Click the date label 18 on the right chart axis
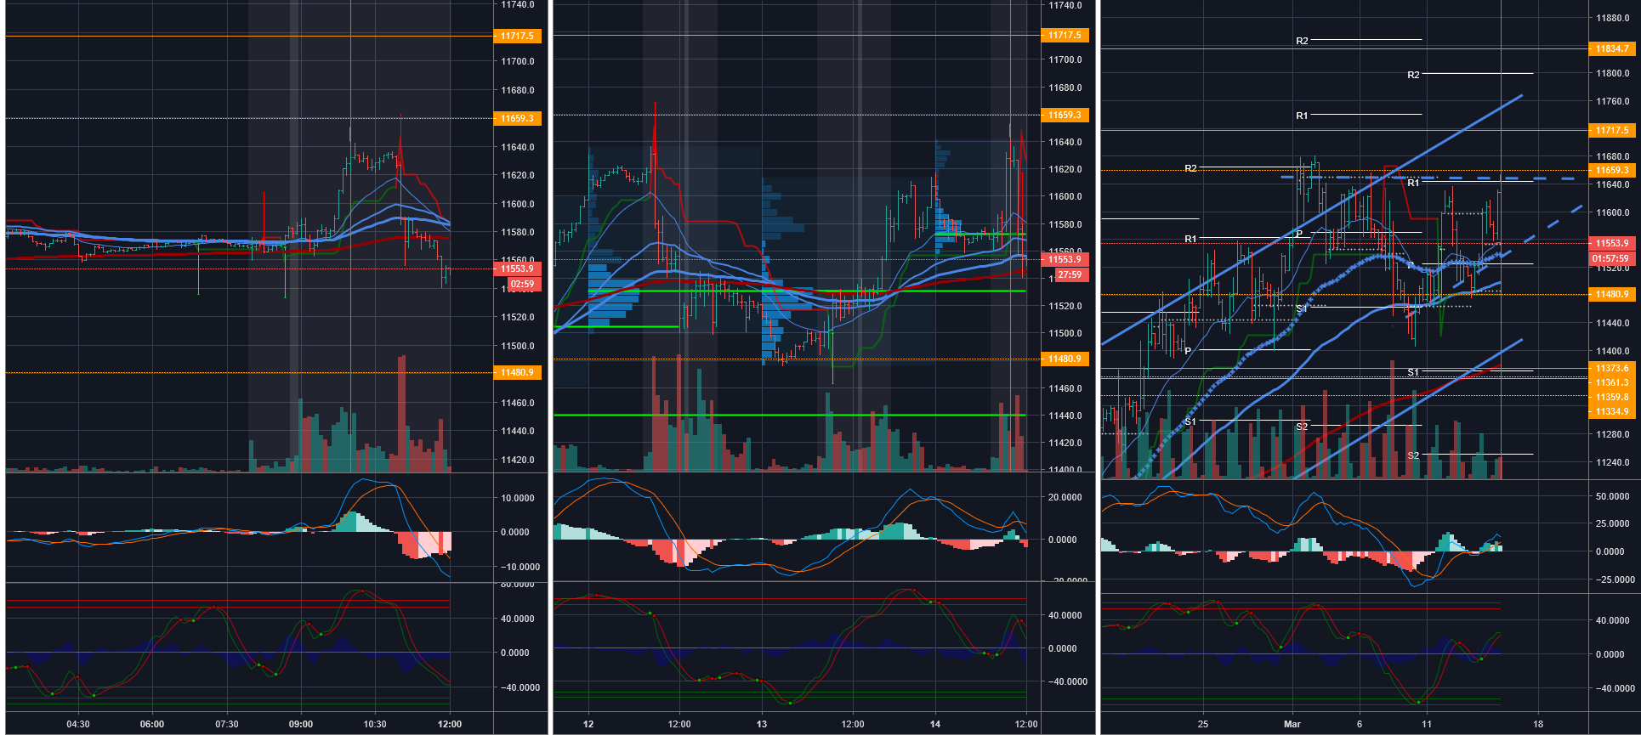Image resolution: width=1641 pixels, height=735 pixels. click(x=1538, y=724)
